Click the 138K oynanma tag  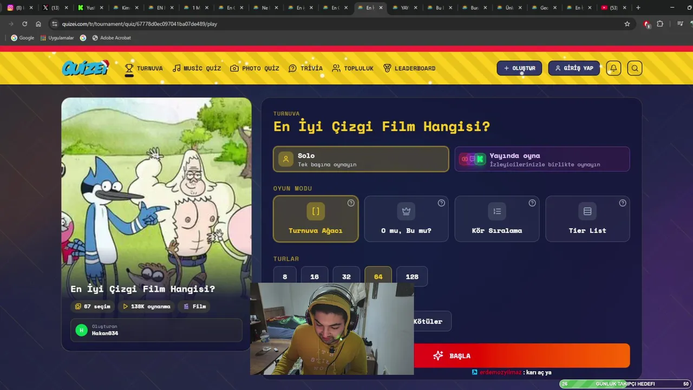tap(146, 307)
